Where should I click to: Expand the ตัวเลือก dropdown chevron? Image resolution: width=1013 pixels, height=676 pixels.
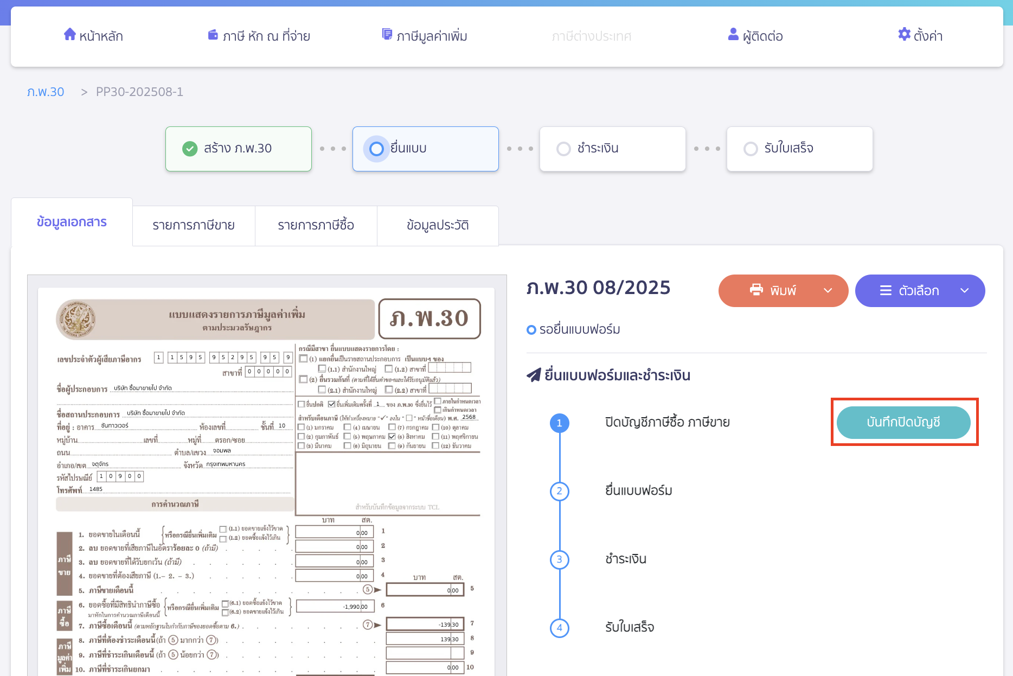point(964,291)
